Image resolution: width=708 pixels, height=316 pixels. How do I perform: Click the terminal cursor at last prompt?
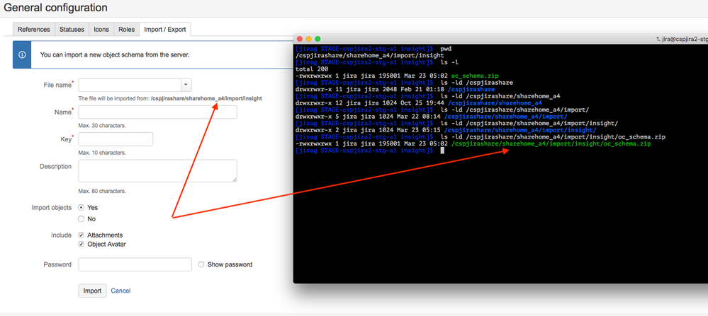(442, 151)
